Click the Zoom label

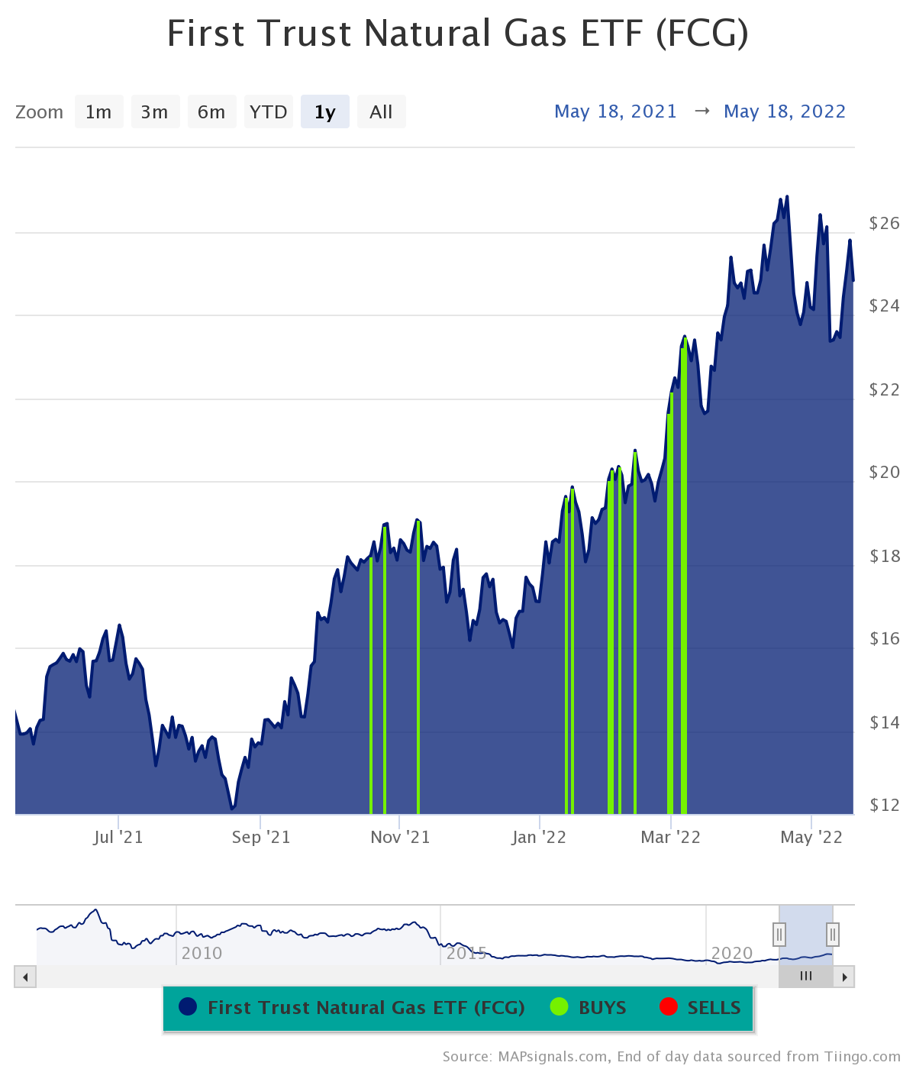(x=39, y=112)
